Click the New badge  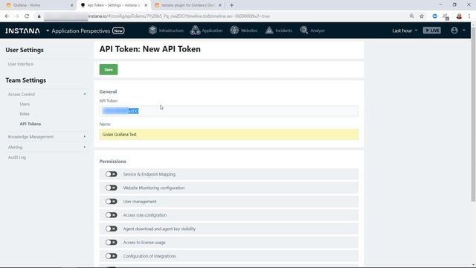[x=118, y=31]
